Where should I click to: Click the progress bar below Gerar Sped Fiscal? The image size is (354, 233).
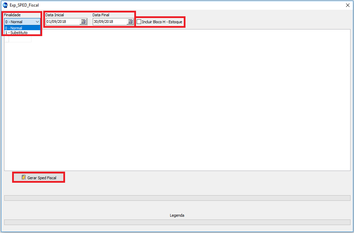[x=177, y=198]
